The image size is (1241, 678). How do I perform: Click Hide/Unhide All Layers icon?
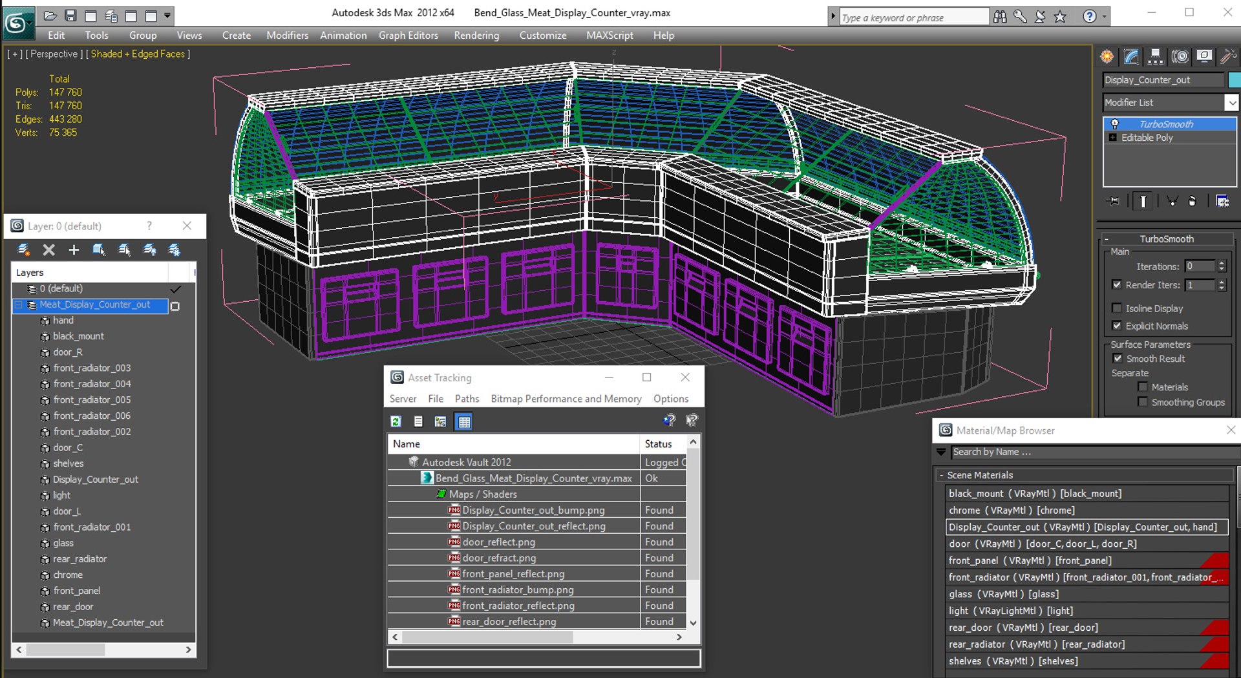[149, 249]
